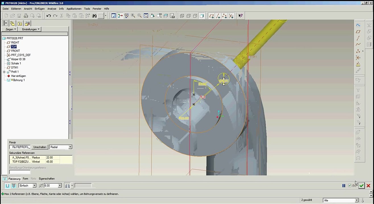Viewport: 374px width, 204px height.
Task: Open the Radial placement type dropdown
Action: pos(70,147)
